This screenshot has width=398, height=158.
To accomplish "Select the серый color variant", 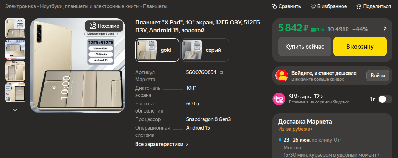I will click(205, 50).
